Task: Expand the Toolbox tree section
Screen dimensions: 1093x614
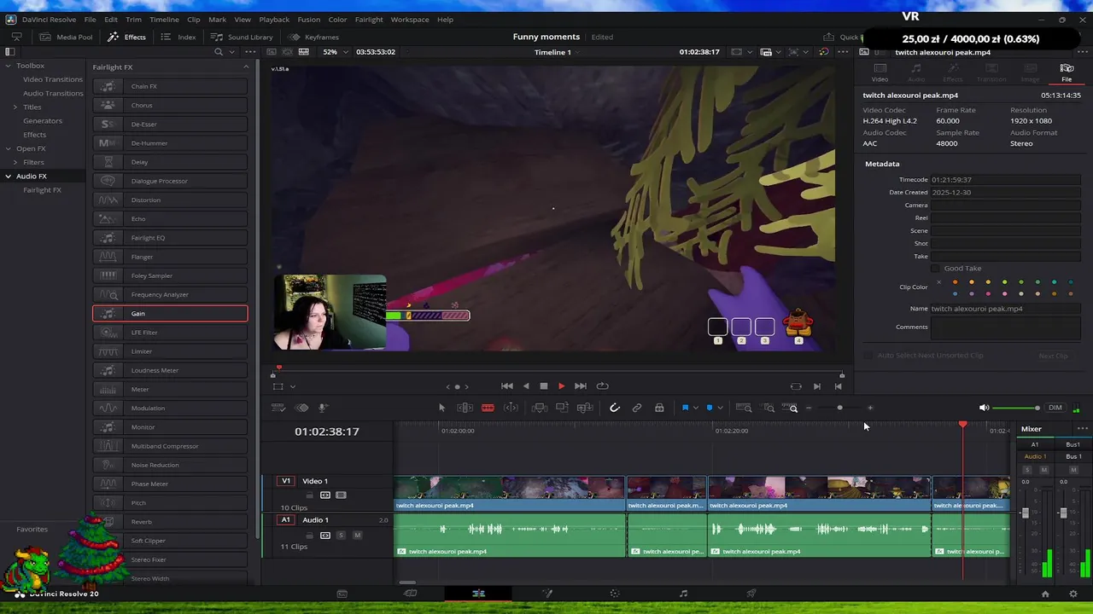Action: [8, 66]
